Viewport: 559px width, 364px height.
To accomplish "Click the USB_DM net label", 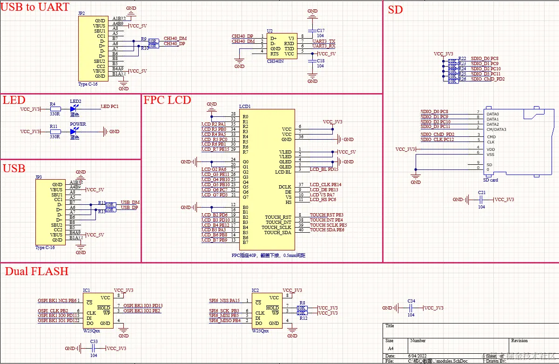I will point(130,202).
